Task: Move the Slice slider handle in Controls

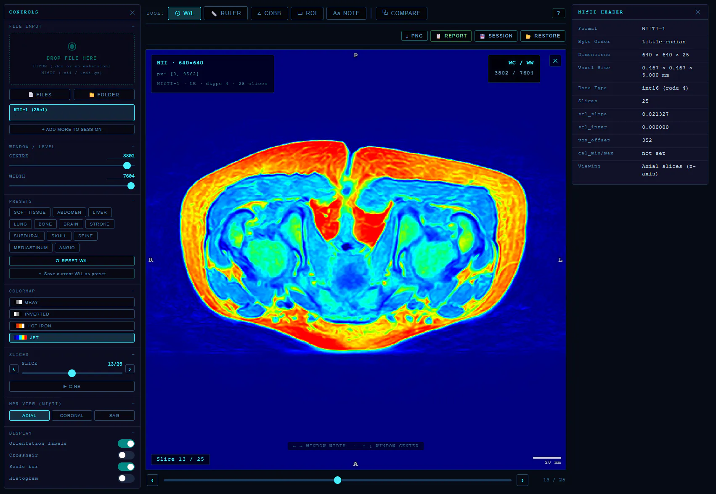Action: click(x=72, y=373)
